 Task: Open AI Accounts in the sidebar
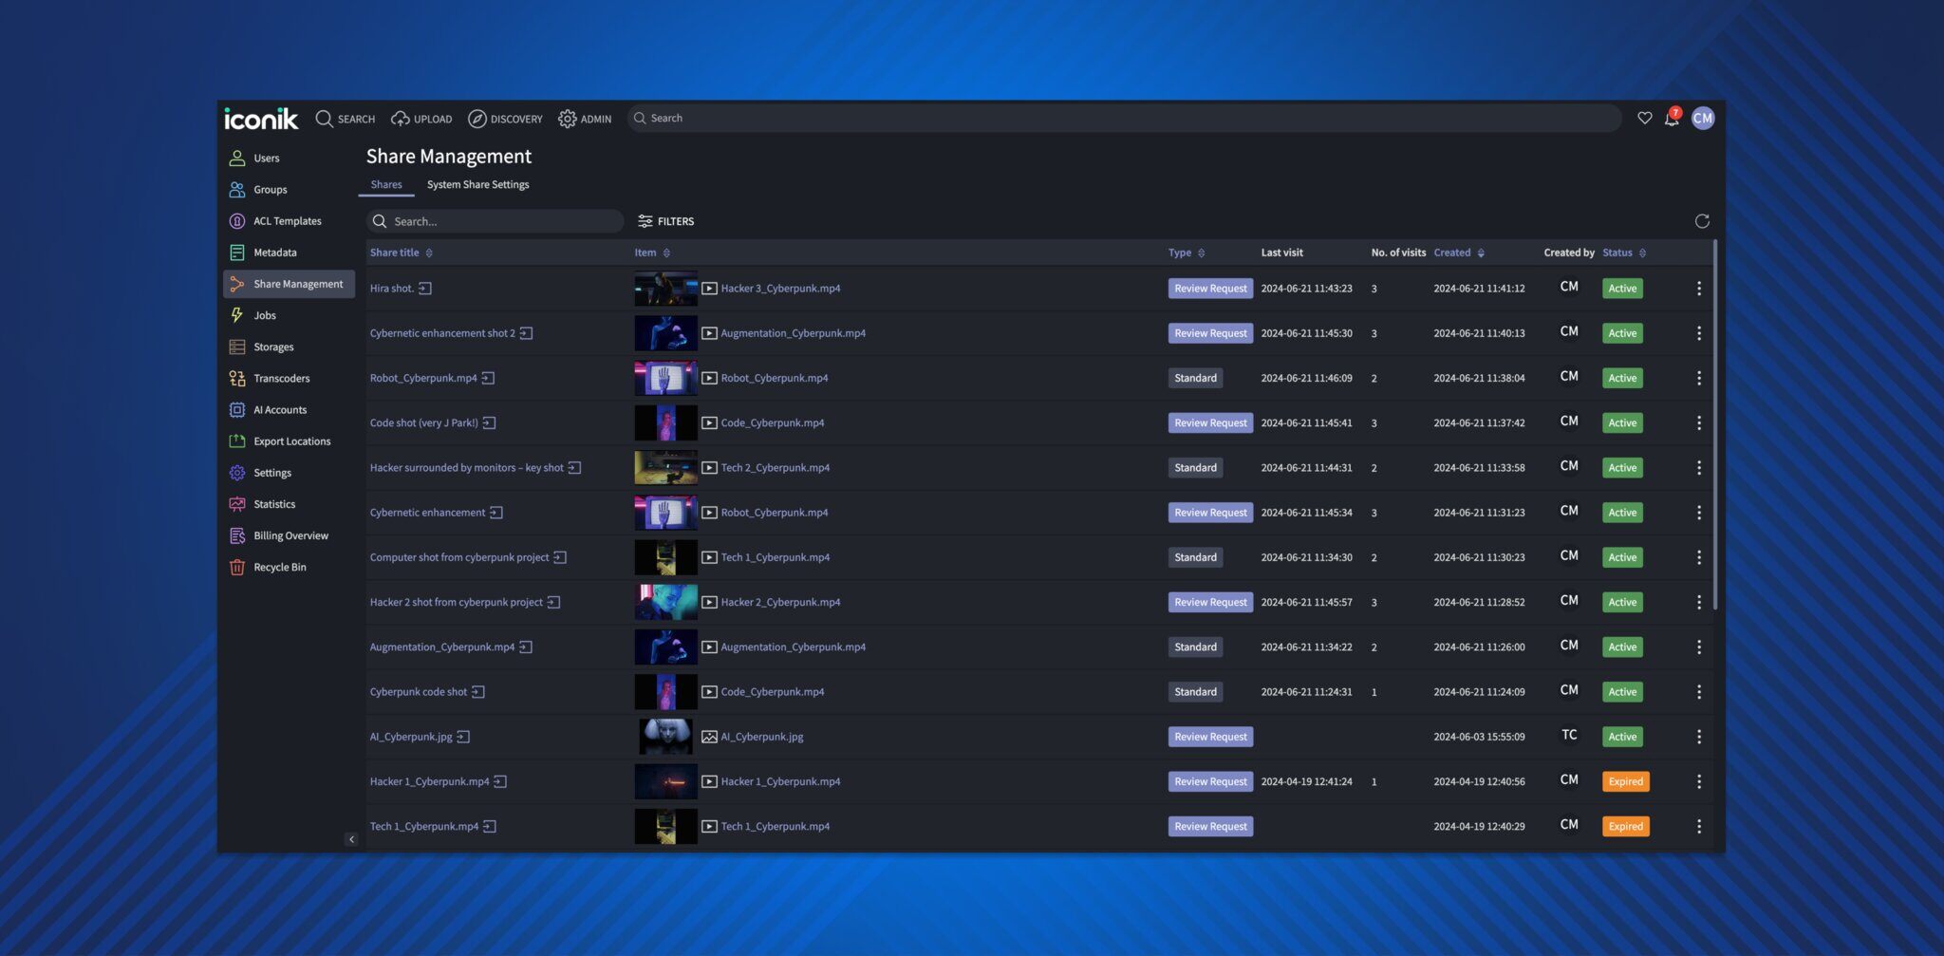(x=289, y=409)
